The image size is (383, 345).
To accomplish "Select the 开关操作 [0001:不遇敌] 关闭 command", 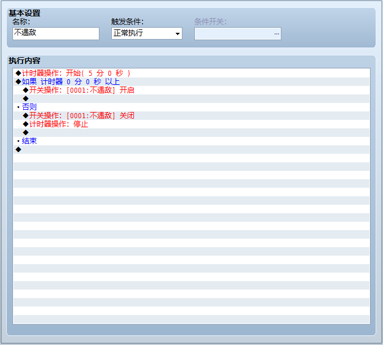I will pos(191,115).
